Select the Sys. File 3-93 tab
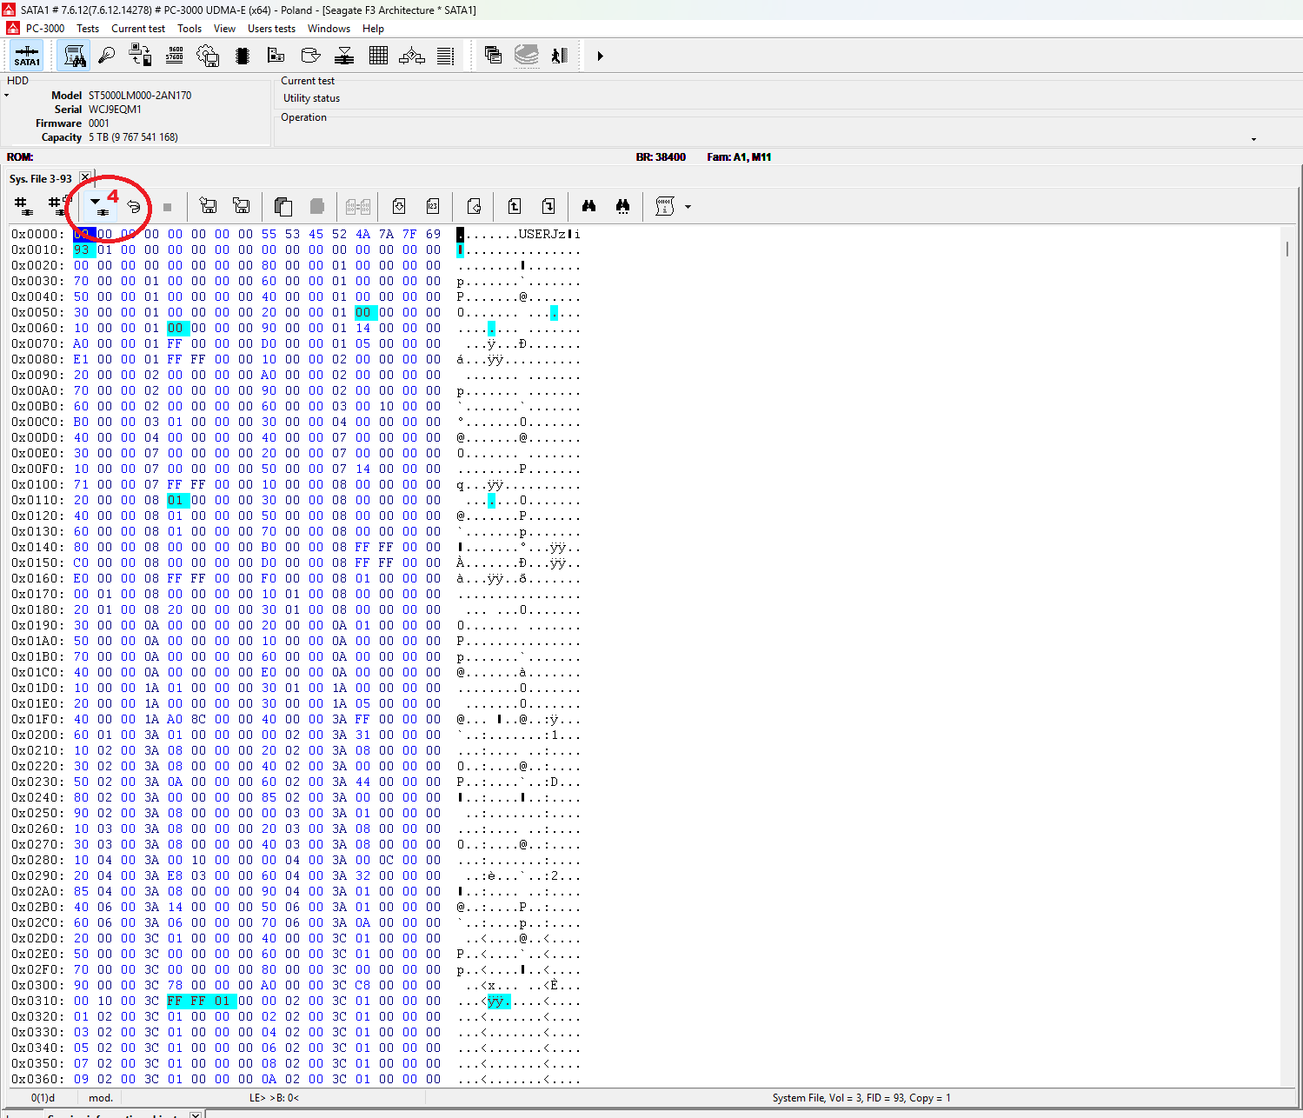Image resolution: width=1303 pixels, height=1118 pixels. pyautogui.click(x=41, y=179)
